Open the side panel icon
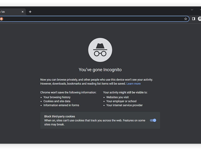 (x=193, y=19)
